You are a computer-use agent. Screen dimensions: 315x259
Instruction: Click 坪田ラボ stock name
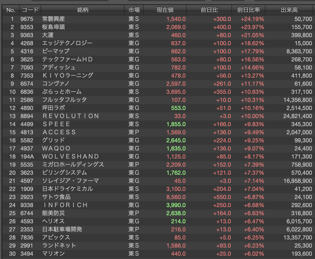click(x=53, y=108)
